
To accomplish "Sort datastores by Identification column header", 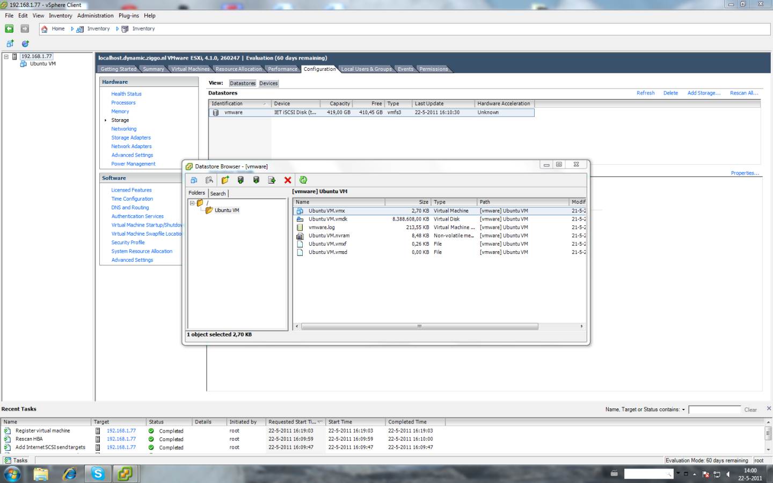I will pos(239,104).
